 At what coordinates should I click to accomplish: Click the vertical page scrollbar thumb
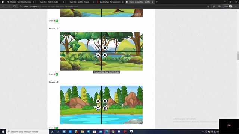pyautogui.click(x=238, y=55)
